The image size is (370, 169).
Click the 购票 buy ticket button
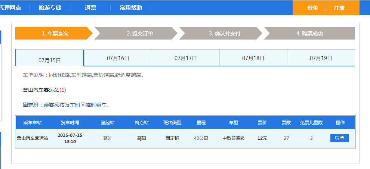coord(339,138)
